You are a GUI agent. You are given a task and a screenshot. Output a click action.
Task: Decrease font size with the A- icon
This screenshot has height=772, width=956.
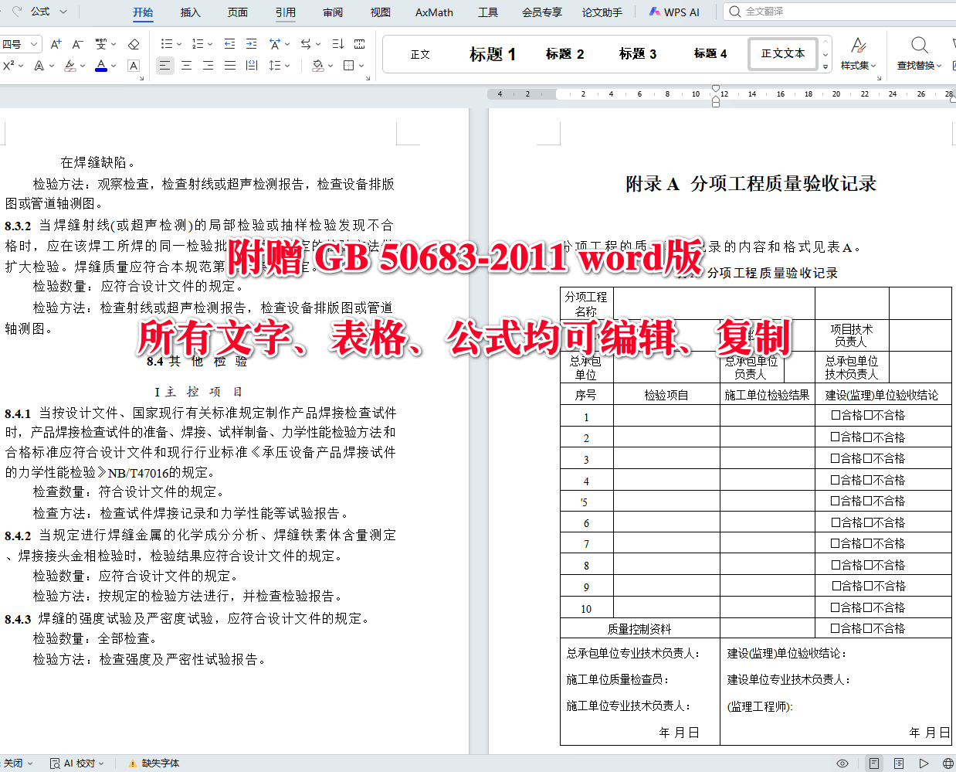[77, 44]
